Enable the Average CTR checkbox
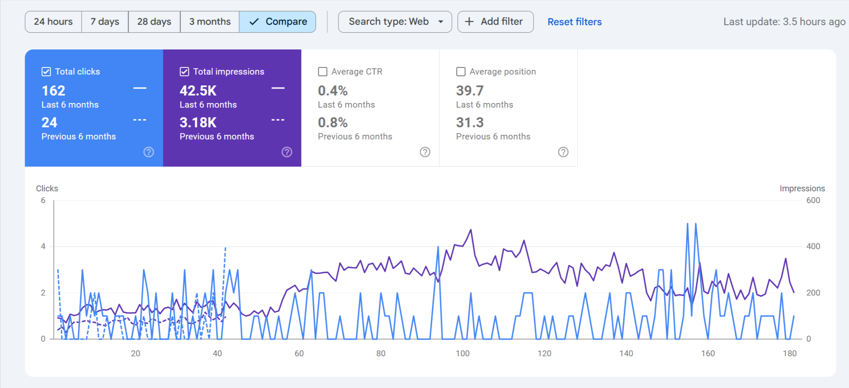 click(x=323, y=72)
